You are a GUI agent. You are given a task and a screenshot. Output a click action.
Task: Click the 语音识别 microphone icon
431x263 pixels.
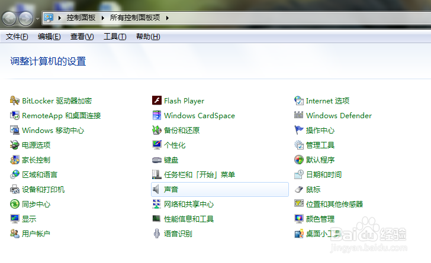[x=157, y=233]
